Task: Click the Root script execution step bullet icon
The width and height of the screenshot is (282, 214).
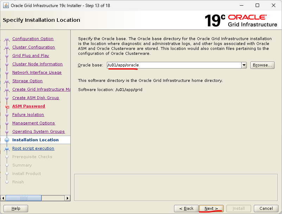Action: click(7, 149)
